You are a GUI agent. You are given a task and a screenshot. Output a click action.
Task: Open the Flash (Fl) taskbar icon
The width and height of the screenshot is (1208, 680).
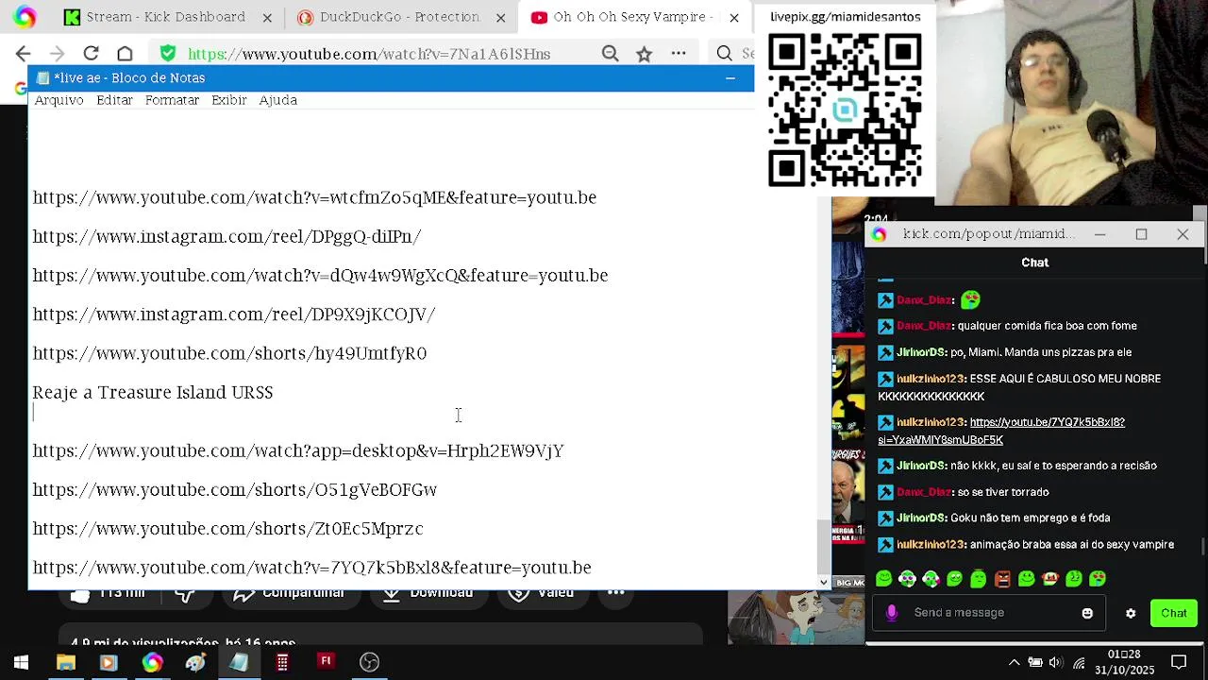point(326,661)
